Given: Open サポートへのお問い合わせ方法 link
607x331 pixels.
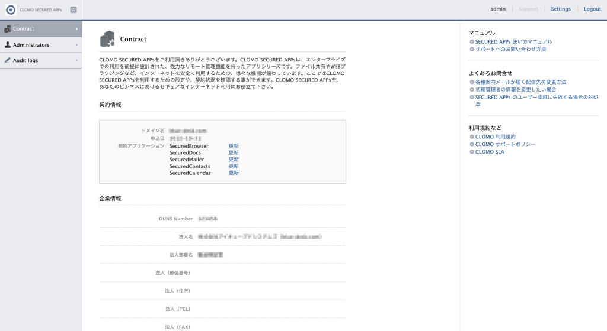Looking at the screenshot, I should click(x=510, y=50).
